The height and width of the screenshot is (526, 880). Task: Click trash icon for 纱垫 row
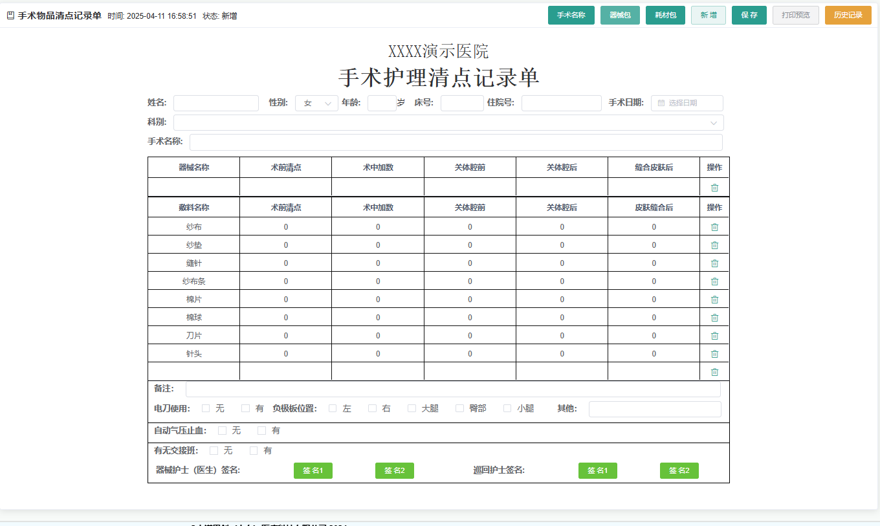[714, 245]
